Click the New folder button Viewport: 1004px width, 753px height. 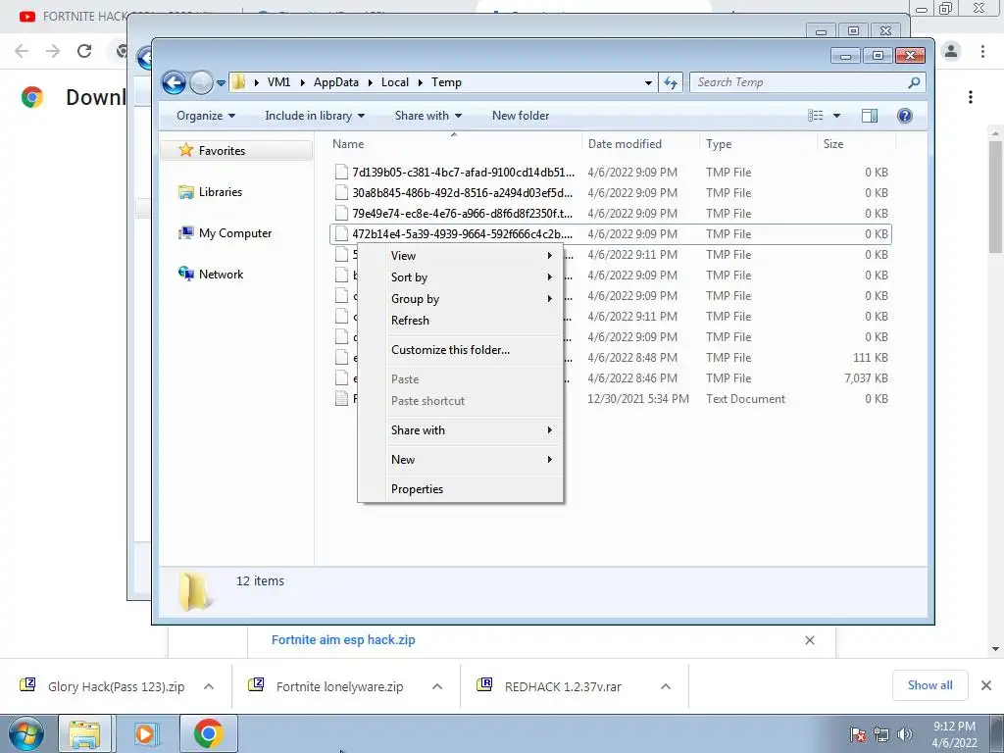point(521,116)
